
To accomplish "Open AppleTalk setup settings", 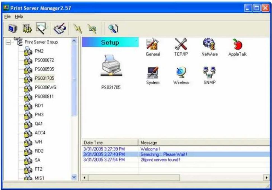I will (x=238, y=47).
